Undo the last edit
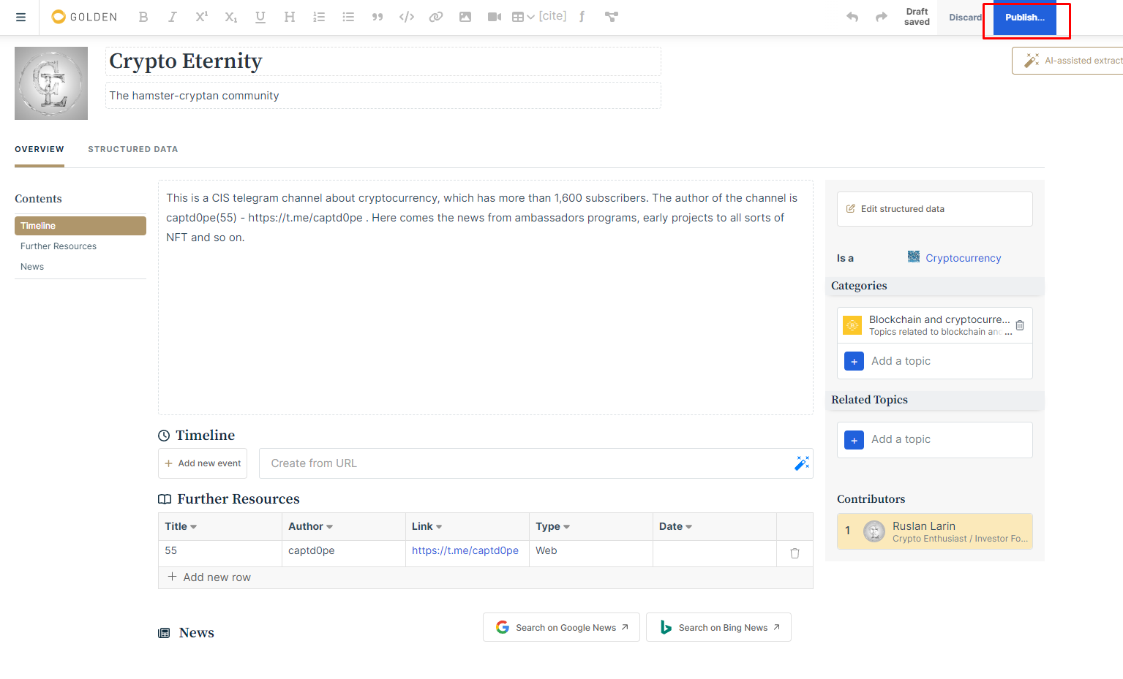 (852, 17)
